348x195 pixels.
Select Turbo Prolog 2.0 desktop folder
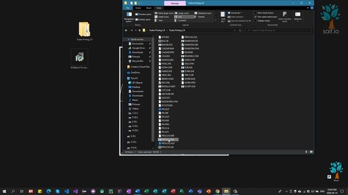[85, 31]
